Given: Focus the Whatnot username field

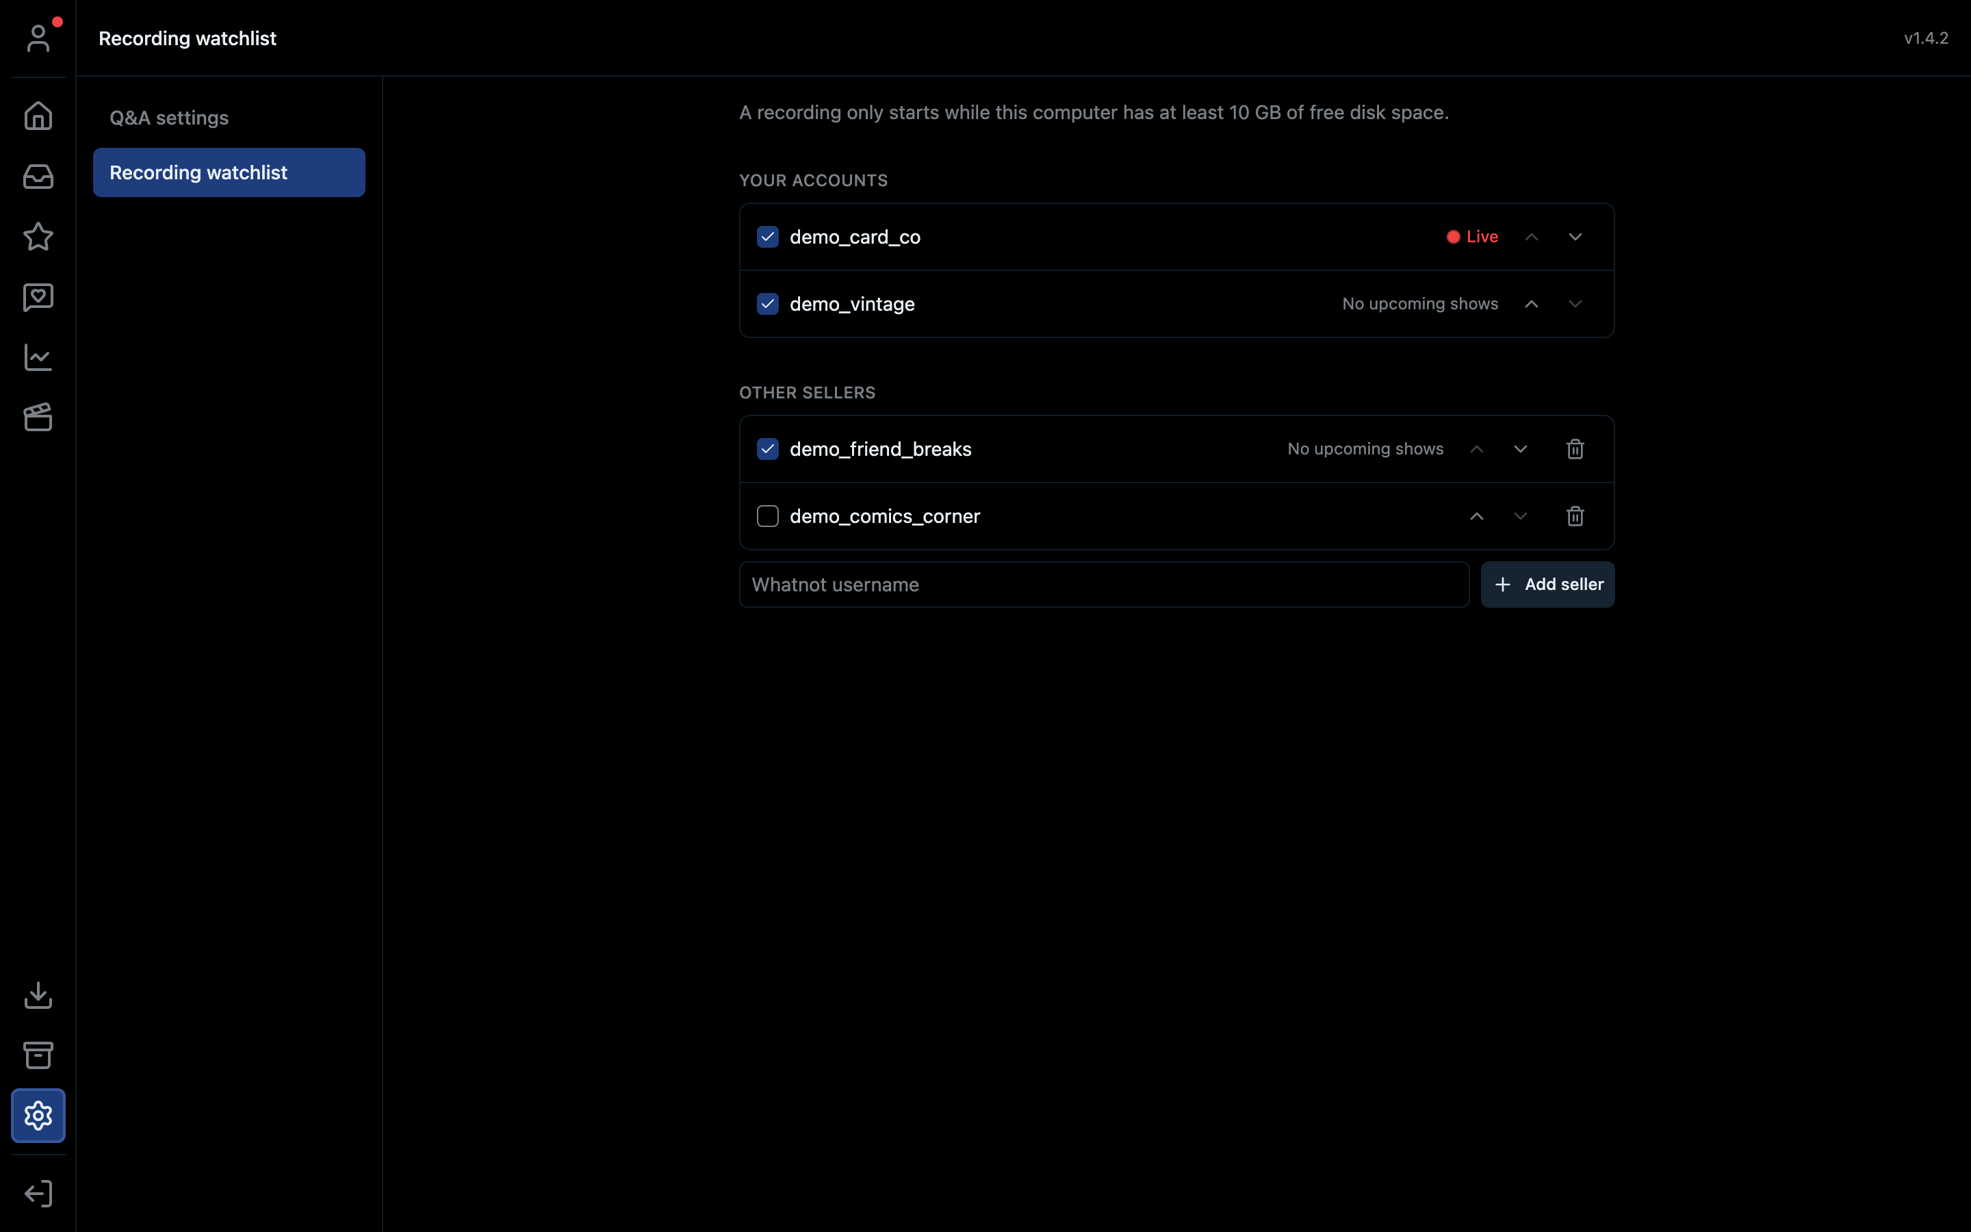Looking at the screenshot, I should coord(1104,585).
